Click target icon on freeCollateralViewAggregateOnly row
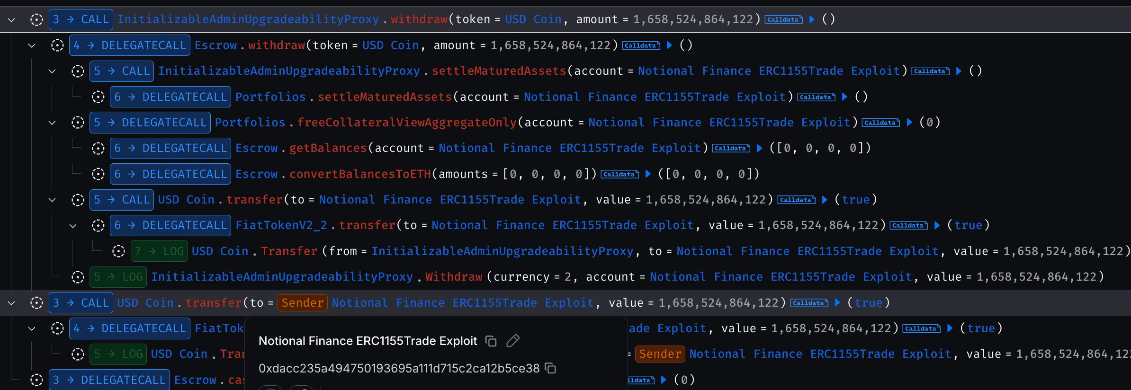Screen dimensions: 1131x390 click(x=78, y=123)
